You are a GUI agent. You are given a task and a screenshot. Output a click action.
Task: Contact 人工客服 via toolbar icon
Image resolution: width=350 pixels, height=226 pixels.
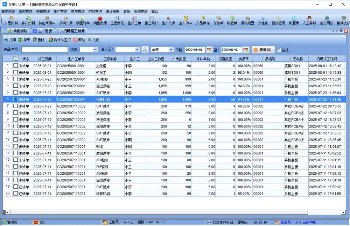click(x=309, y=20)
